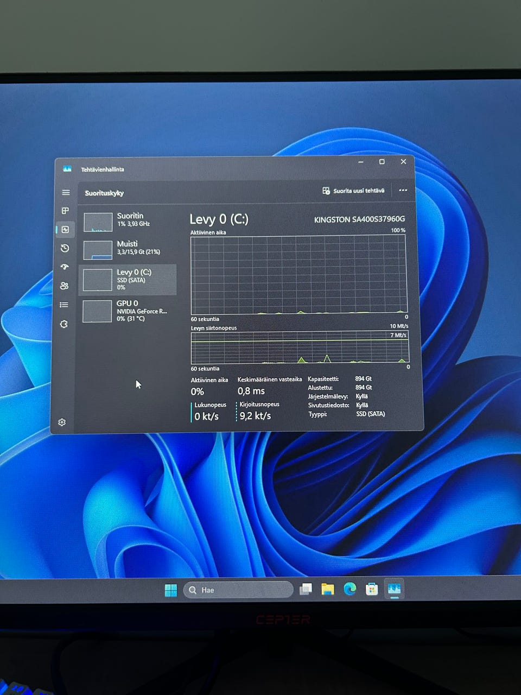Open the Windows Start menu
The width and height of the screenshot is (521, 695).
171,590
